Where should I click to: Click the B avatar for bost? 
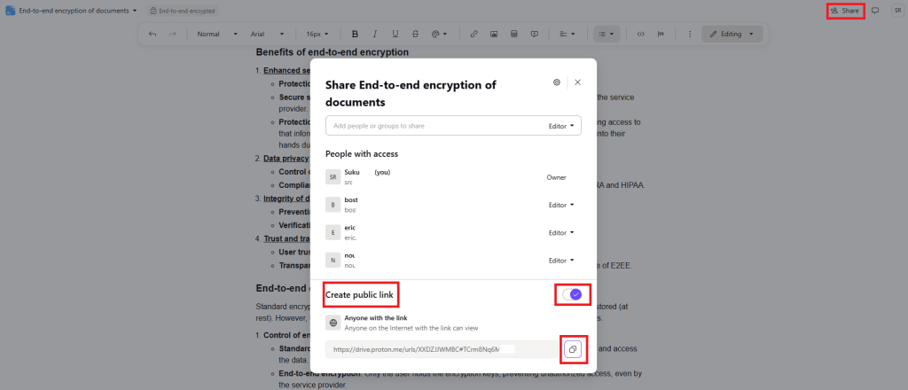pyautogui.click(x=333, y=205)
